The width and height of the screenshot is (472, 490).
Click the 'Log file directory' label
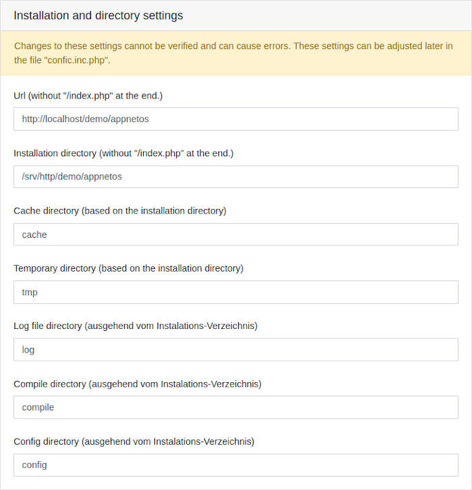click(x=48, y=326)
